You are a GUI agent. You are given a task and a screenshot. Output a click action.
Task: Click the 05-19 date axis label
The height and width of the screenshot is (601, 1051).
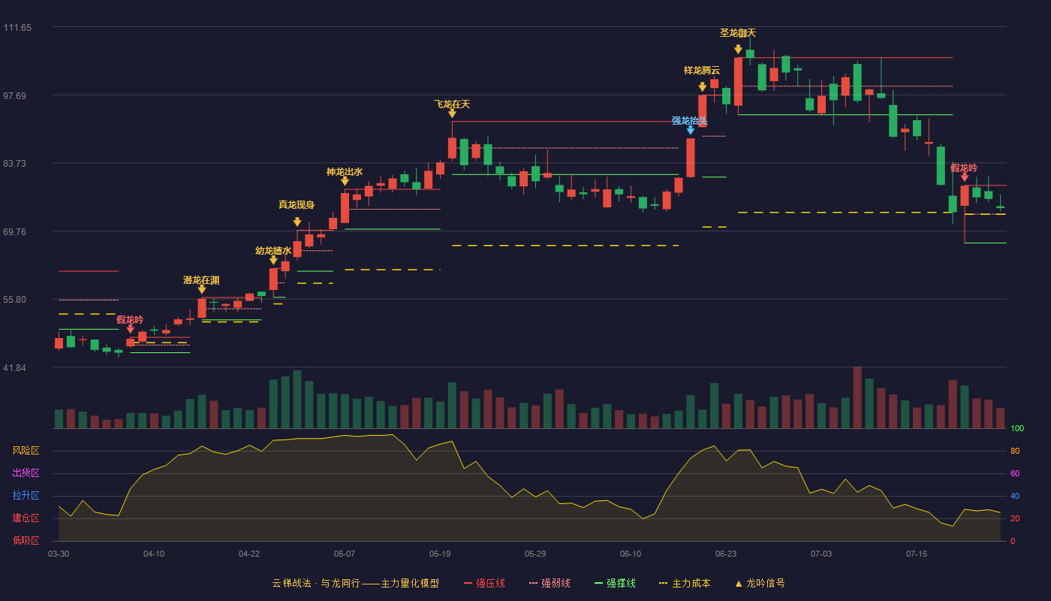[x=440, y=554]
